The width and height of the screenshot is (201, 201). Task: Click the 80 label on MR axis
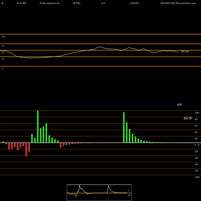(x=196, y=119)
